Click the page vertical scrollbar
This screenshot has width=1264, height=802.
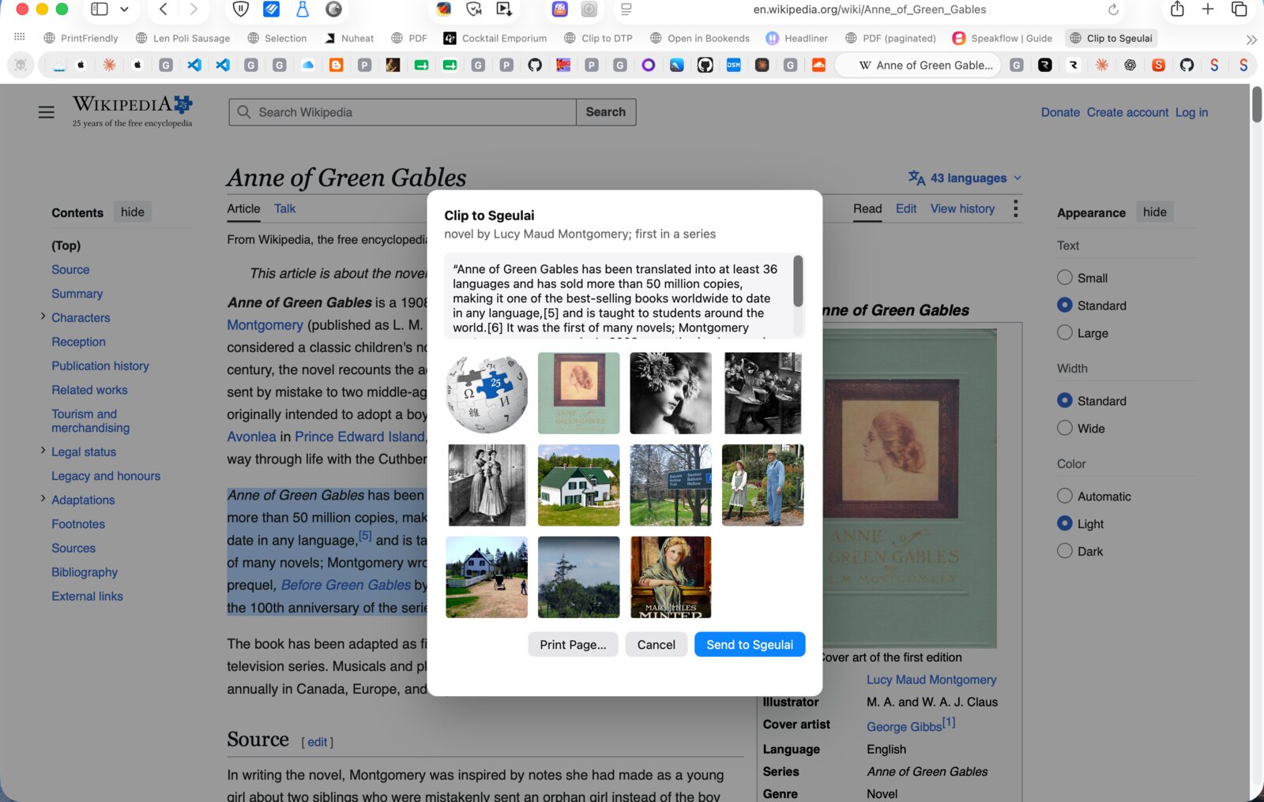(1256, 104)
